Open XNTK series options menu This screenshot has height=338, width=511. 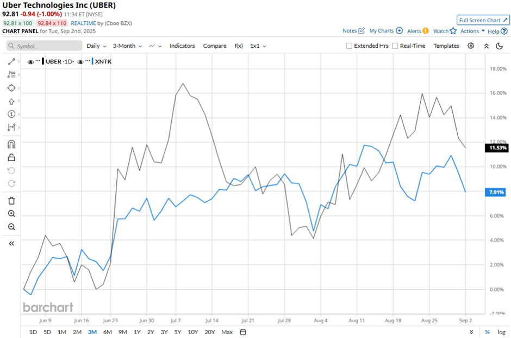tap(88, 61)
